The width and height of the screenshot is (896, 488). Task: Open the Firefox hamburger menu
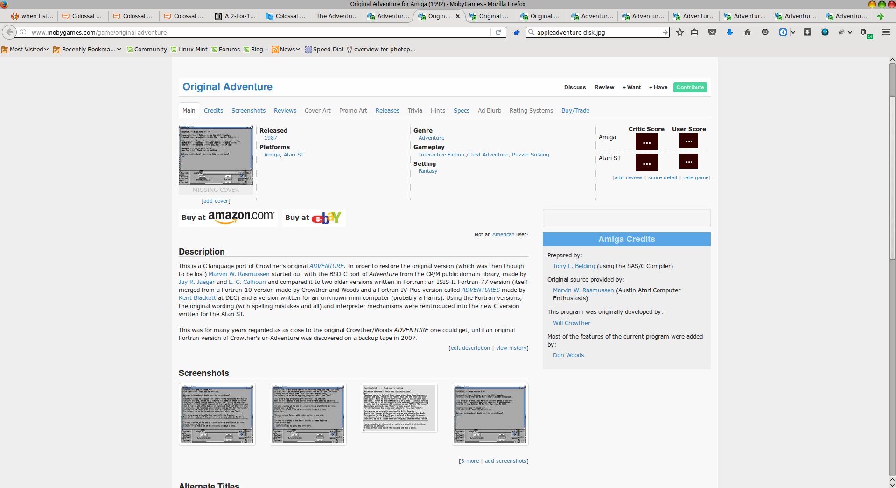tap(886, 32)
